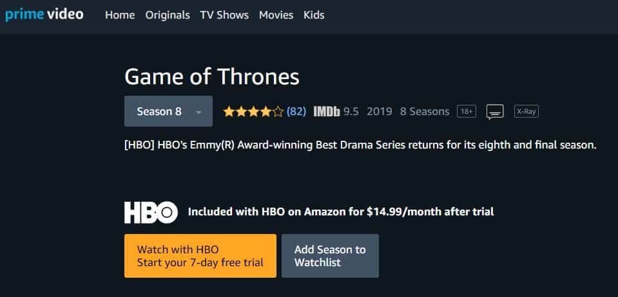Click the subtitles speech bubble icon

tap(495, 112)
